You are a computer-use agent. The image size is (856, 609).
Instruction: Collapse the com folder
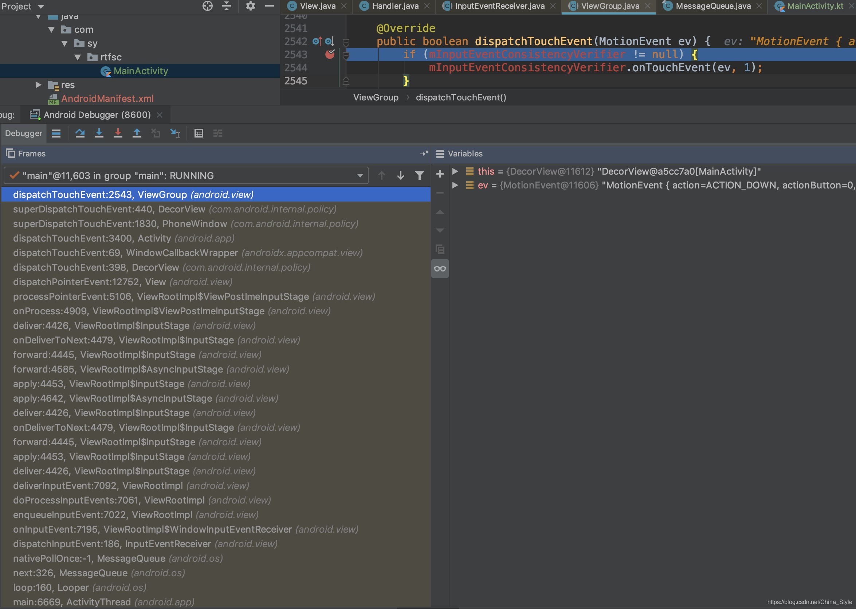51,29
